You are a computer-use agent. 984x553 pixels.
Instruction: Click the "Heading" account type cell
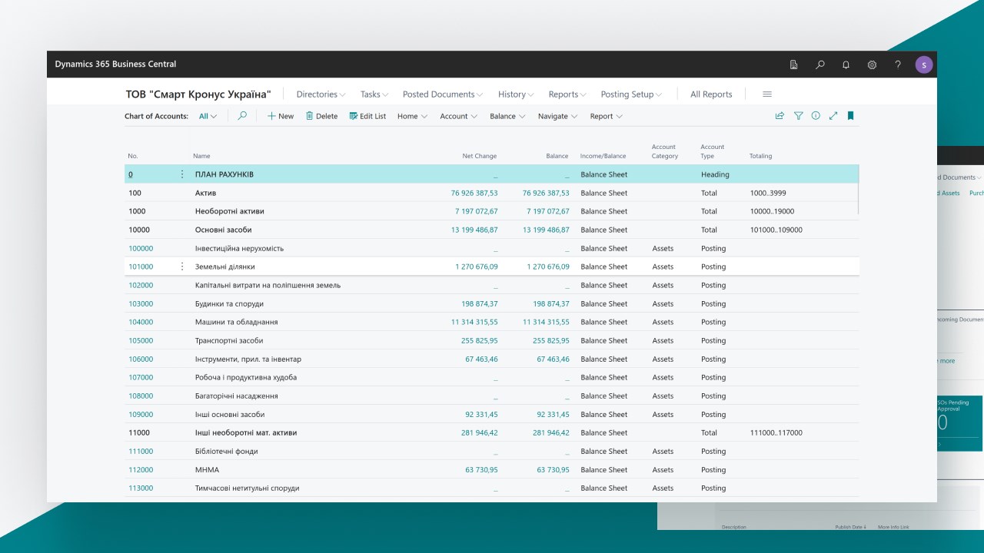coord(715,174)
